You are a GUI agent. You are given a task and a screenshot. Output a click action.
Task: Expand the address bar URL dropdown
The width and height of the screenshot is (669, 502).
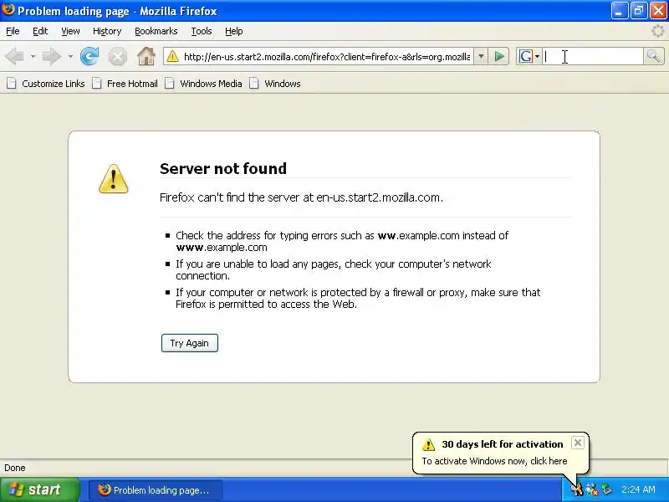pyautogui.click(x=481, y=56)
